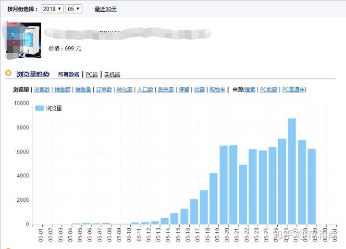Click the 最近30天 link
346x249 pixels.
(x=105, y=9)
